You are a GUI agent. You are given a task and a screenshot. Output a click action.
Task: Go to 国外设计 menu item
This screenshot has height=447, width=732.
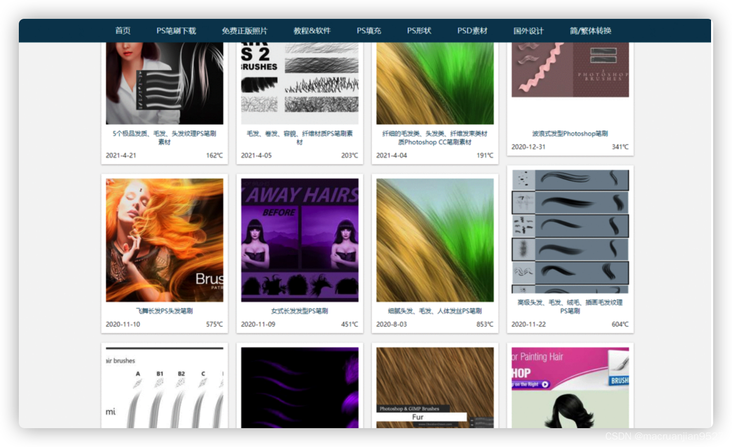pyautogui.click(x=528, y=31)
